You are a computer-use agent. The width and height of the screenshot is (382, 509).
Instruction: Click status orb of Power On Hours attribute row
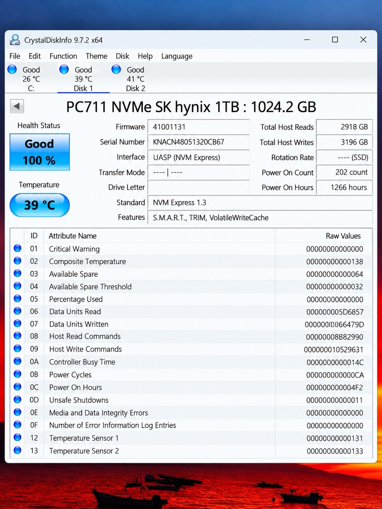pyautogui.click(x=17, y=387)
